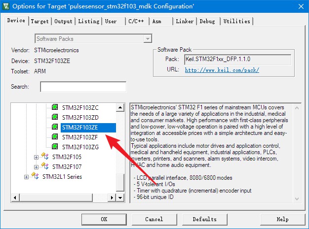This screenshot has height=229, width=309.
Task: Go to the C/C++ tab
Action: (136, 21)
